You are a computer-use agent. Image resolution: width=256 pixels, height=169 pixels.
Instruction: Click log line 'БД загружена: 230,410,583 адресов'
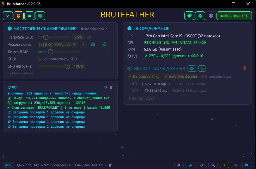[46, 103]
